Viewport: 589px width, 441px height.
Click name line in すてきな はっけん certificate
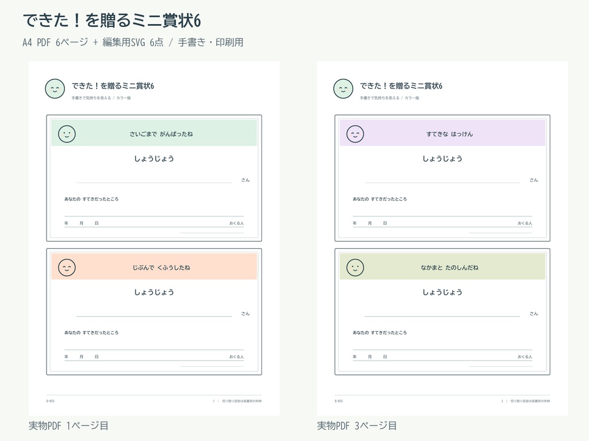pyautogui.click(x=442, y=183)
